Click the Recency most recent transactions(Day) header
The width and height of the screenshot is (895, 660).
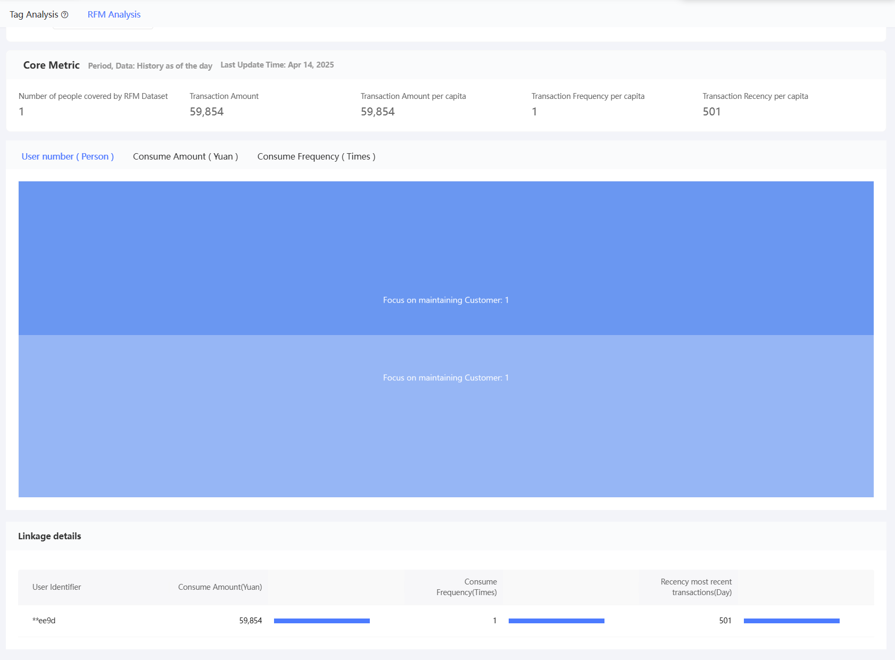[x=696, y=587]
